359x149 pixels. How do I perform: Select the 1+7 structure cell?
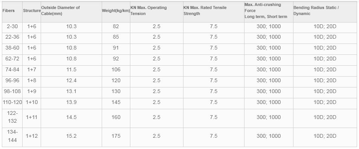[32, 69]
